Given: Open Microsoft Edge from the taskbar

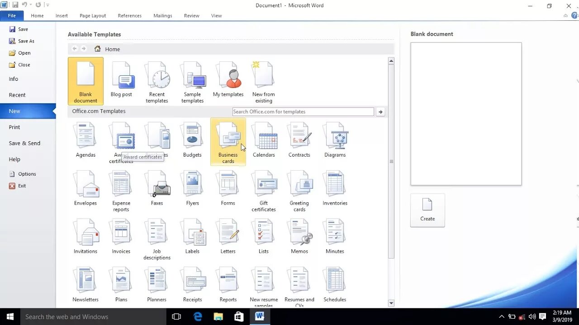Looking at the screenshot, I should coord(198,317).
